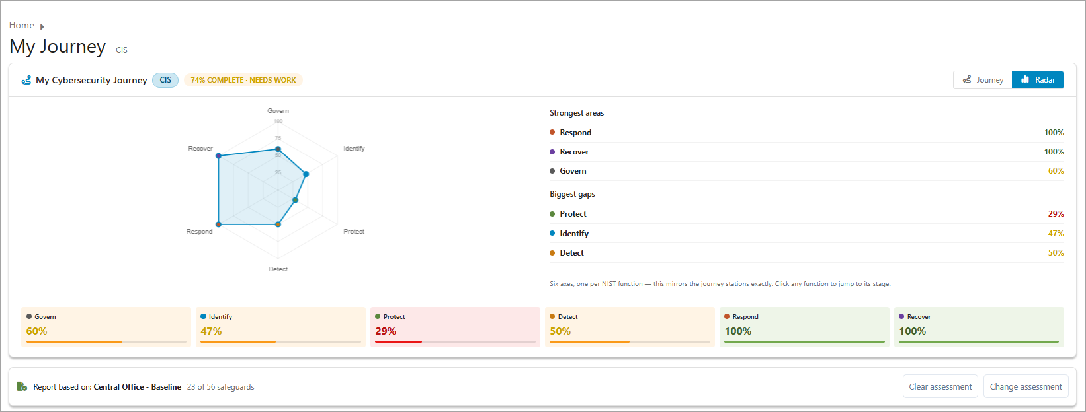Click the Protect card's red progress bar
The width and height of the screenshot is (1086, 412).
(x=398, y=341)
